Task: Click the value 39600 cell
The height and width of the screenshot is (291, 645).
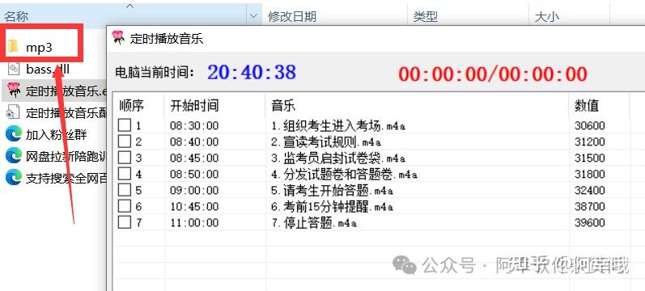Action: [x=590, y=223]
